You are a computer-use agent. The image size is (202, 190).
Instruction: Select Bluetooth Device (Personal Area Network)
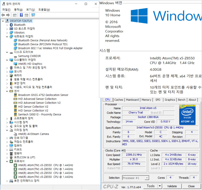tap(43, 41)
